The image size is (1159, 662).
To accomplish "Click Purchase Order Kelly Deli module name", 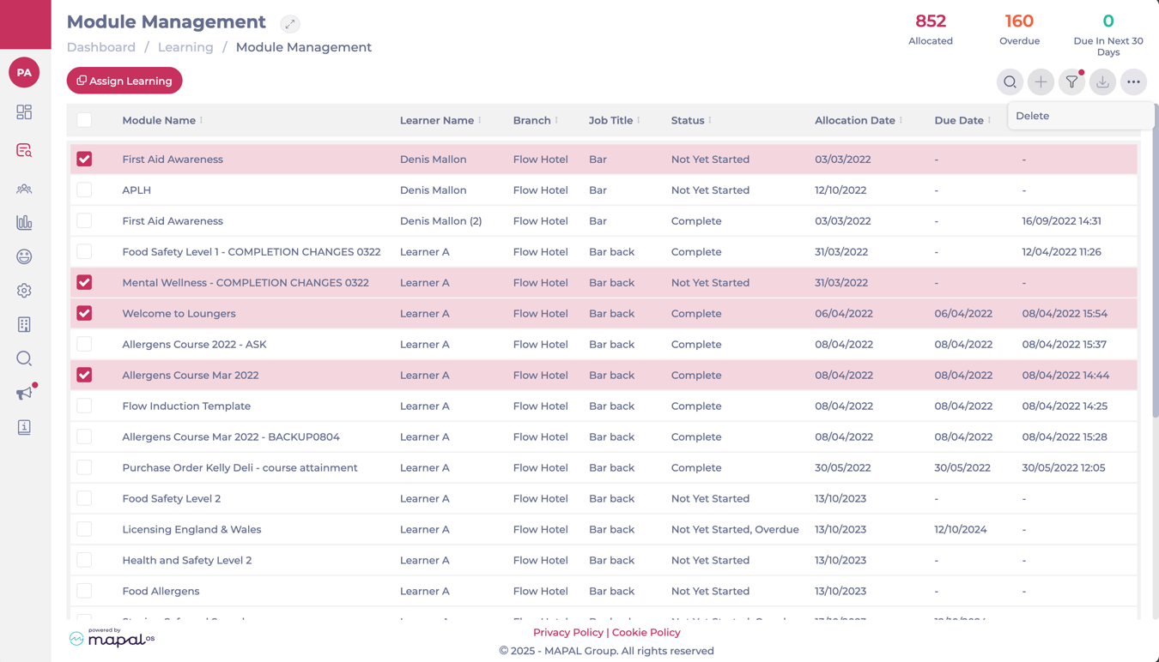I will [x=240, y=467].
